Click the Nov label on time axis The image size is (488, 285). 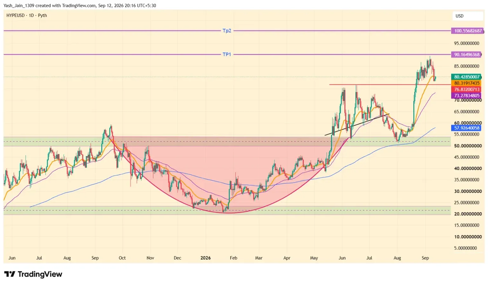pos(150,258)
